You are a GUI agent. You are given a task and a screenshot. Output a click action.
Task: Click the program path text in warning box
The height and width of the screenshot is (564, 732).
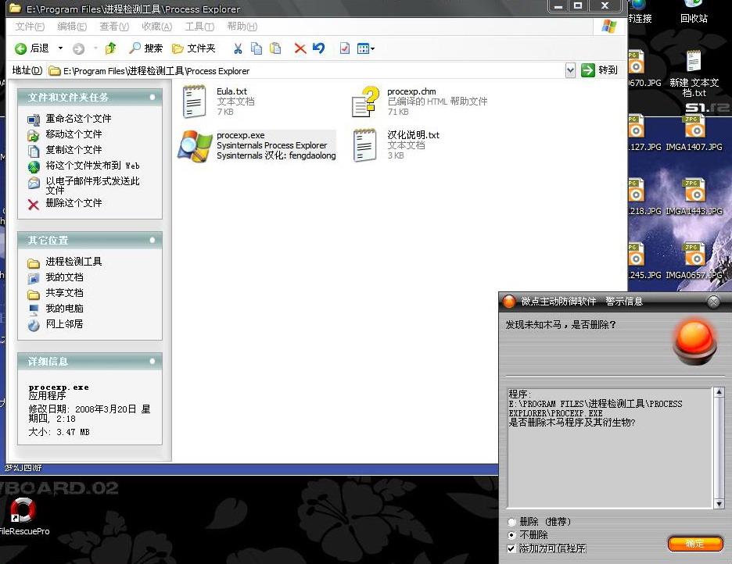595,409
